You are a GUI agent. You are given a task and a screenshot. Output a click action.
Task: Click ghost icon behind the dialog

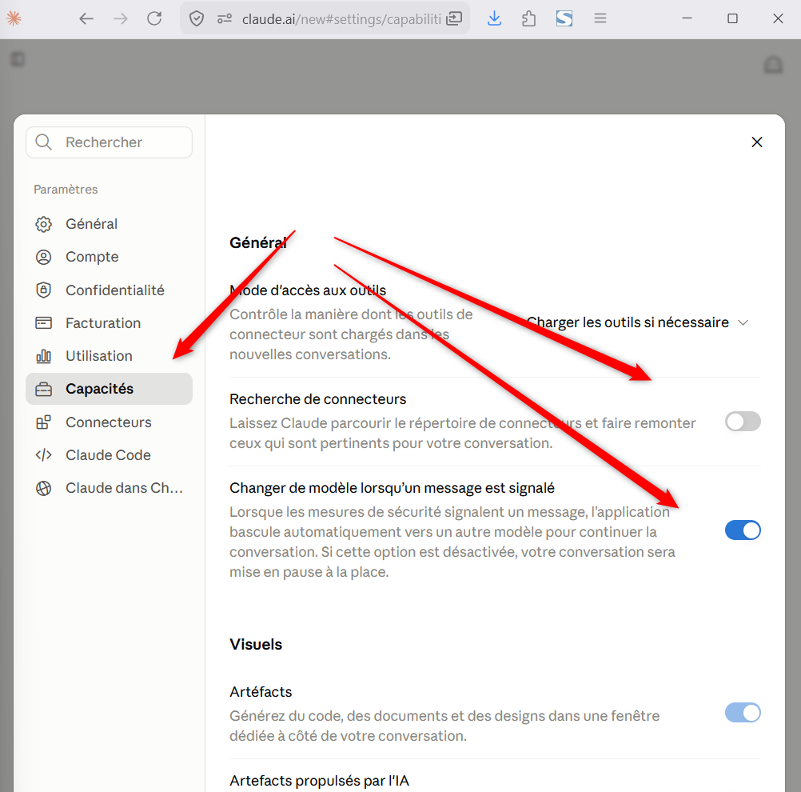[x=773, y=65]
